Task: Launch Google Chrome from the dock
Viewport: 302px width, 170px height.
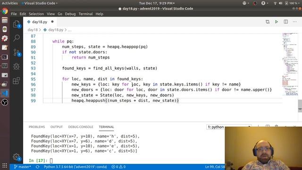Action: (x=5, y=11)
